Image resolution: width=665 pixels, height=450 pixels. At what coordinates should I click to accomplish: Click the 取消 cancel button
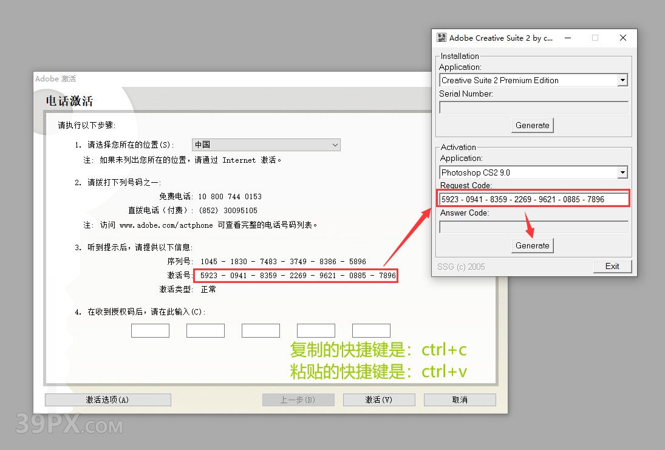pyautogui.click(x=460, y=400)
